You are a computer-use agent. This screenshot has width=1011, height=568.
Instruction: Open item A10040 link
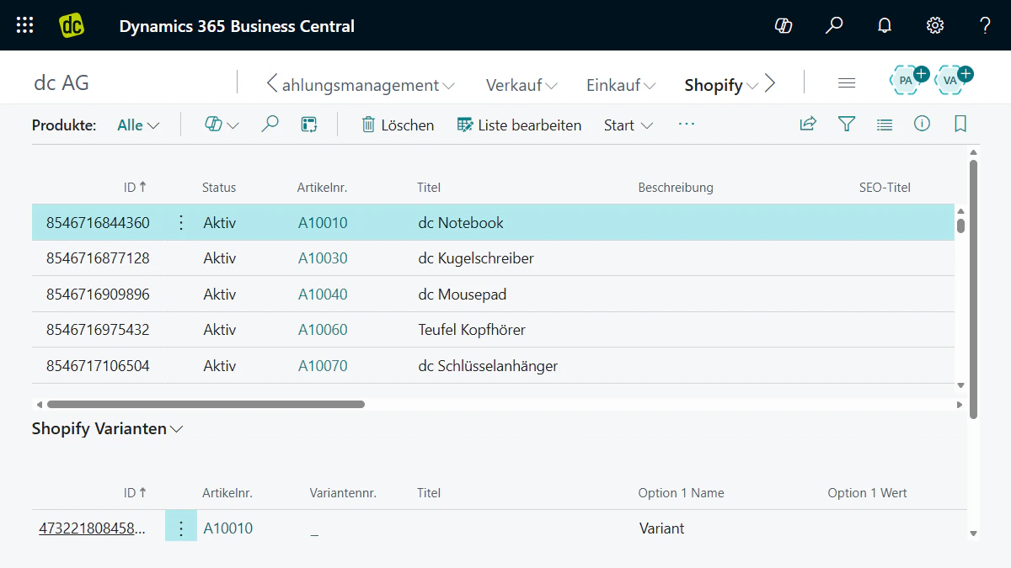coord(323,295)
